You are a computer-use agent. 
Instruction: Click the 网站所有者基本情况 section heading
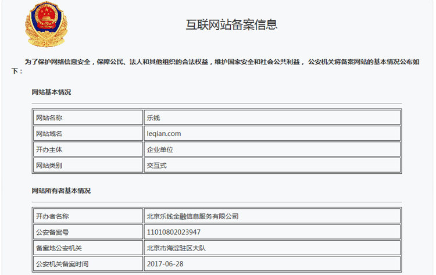[x=61, y=191]
